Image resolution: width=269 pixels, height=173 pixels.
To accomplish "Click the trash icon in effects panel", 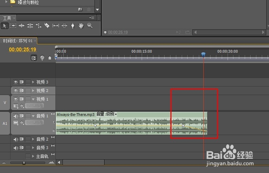I will (x=89, y=10).
